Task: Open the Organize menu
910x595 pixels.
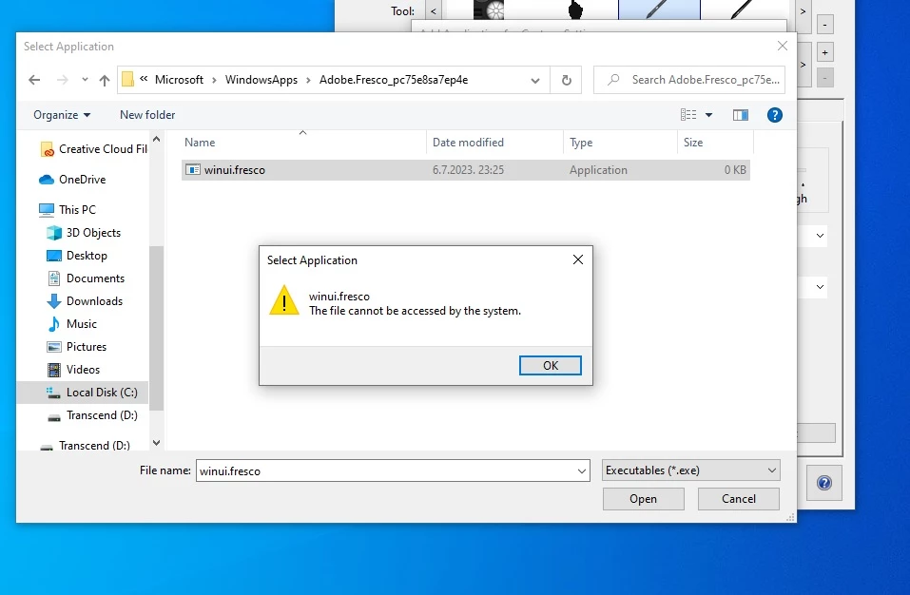Action: 62,115
